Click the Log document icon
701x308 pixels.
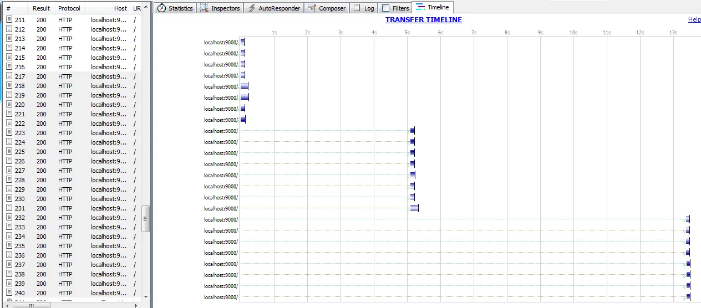click(x=357, y=8)
